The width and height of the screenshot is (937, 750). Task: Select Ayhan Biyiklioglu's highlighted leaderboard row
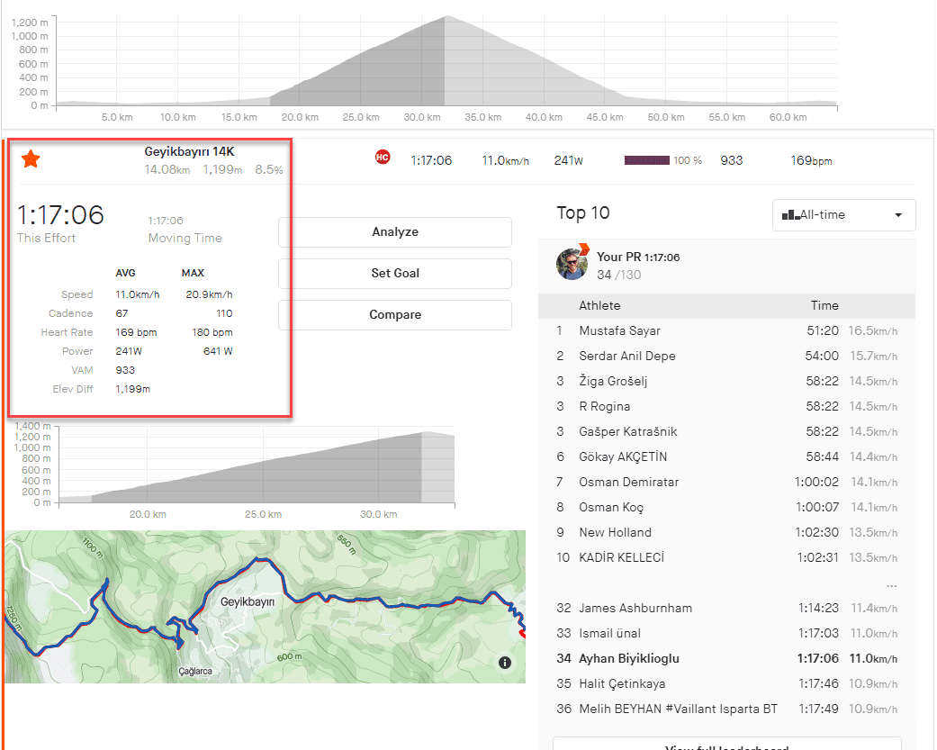628,659
